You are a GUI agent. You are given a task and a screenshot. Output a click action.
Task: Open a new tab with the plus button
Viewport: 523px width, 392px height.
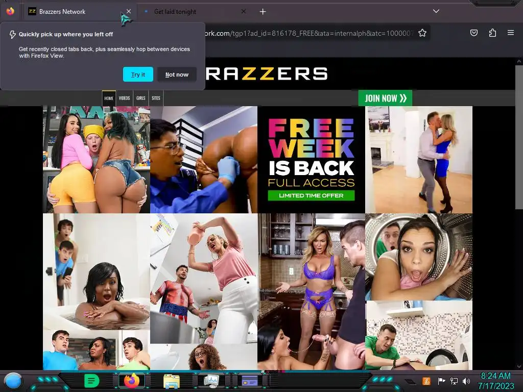click(263, 12)
